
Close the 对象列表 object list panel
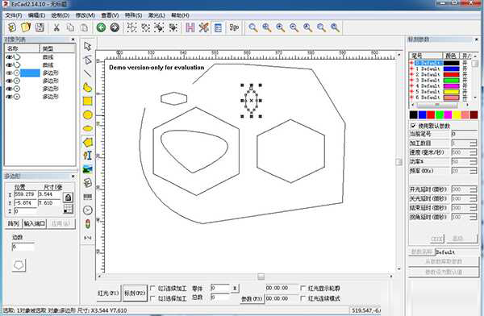[x=73, y=39]
